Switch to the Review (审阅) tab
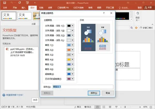 (90, 8)
